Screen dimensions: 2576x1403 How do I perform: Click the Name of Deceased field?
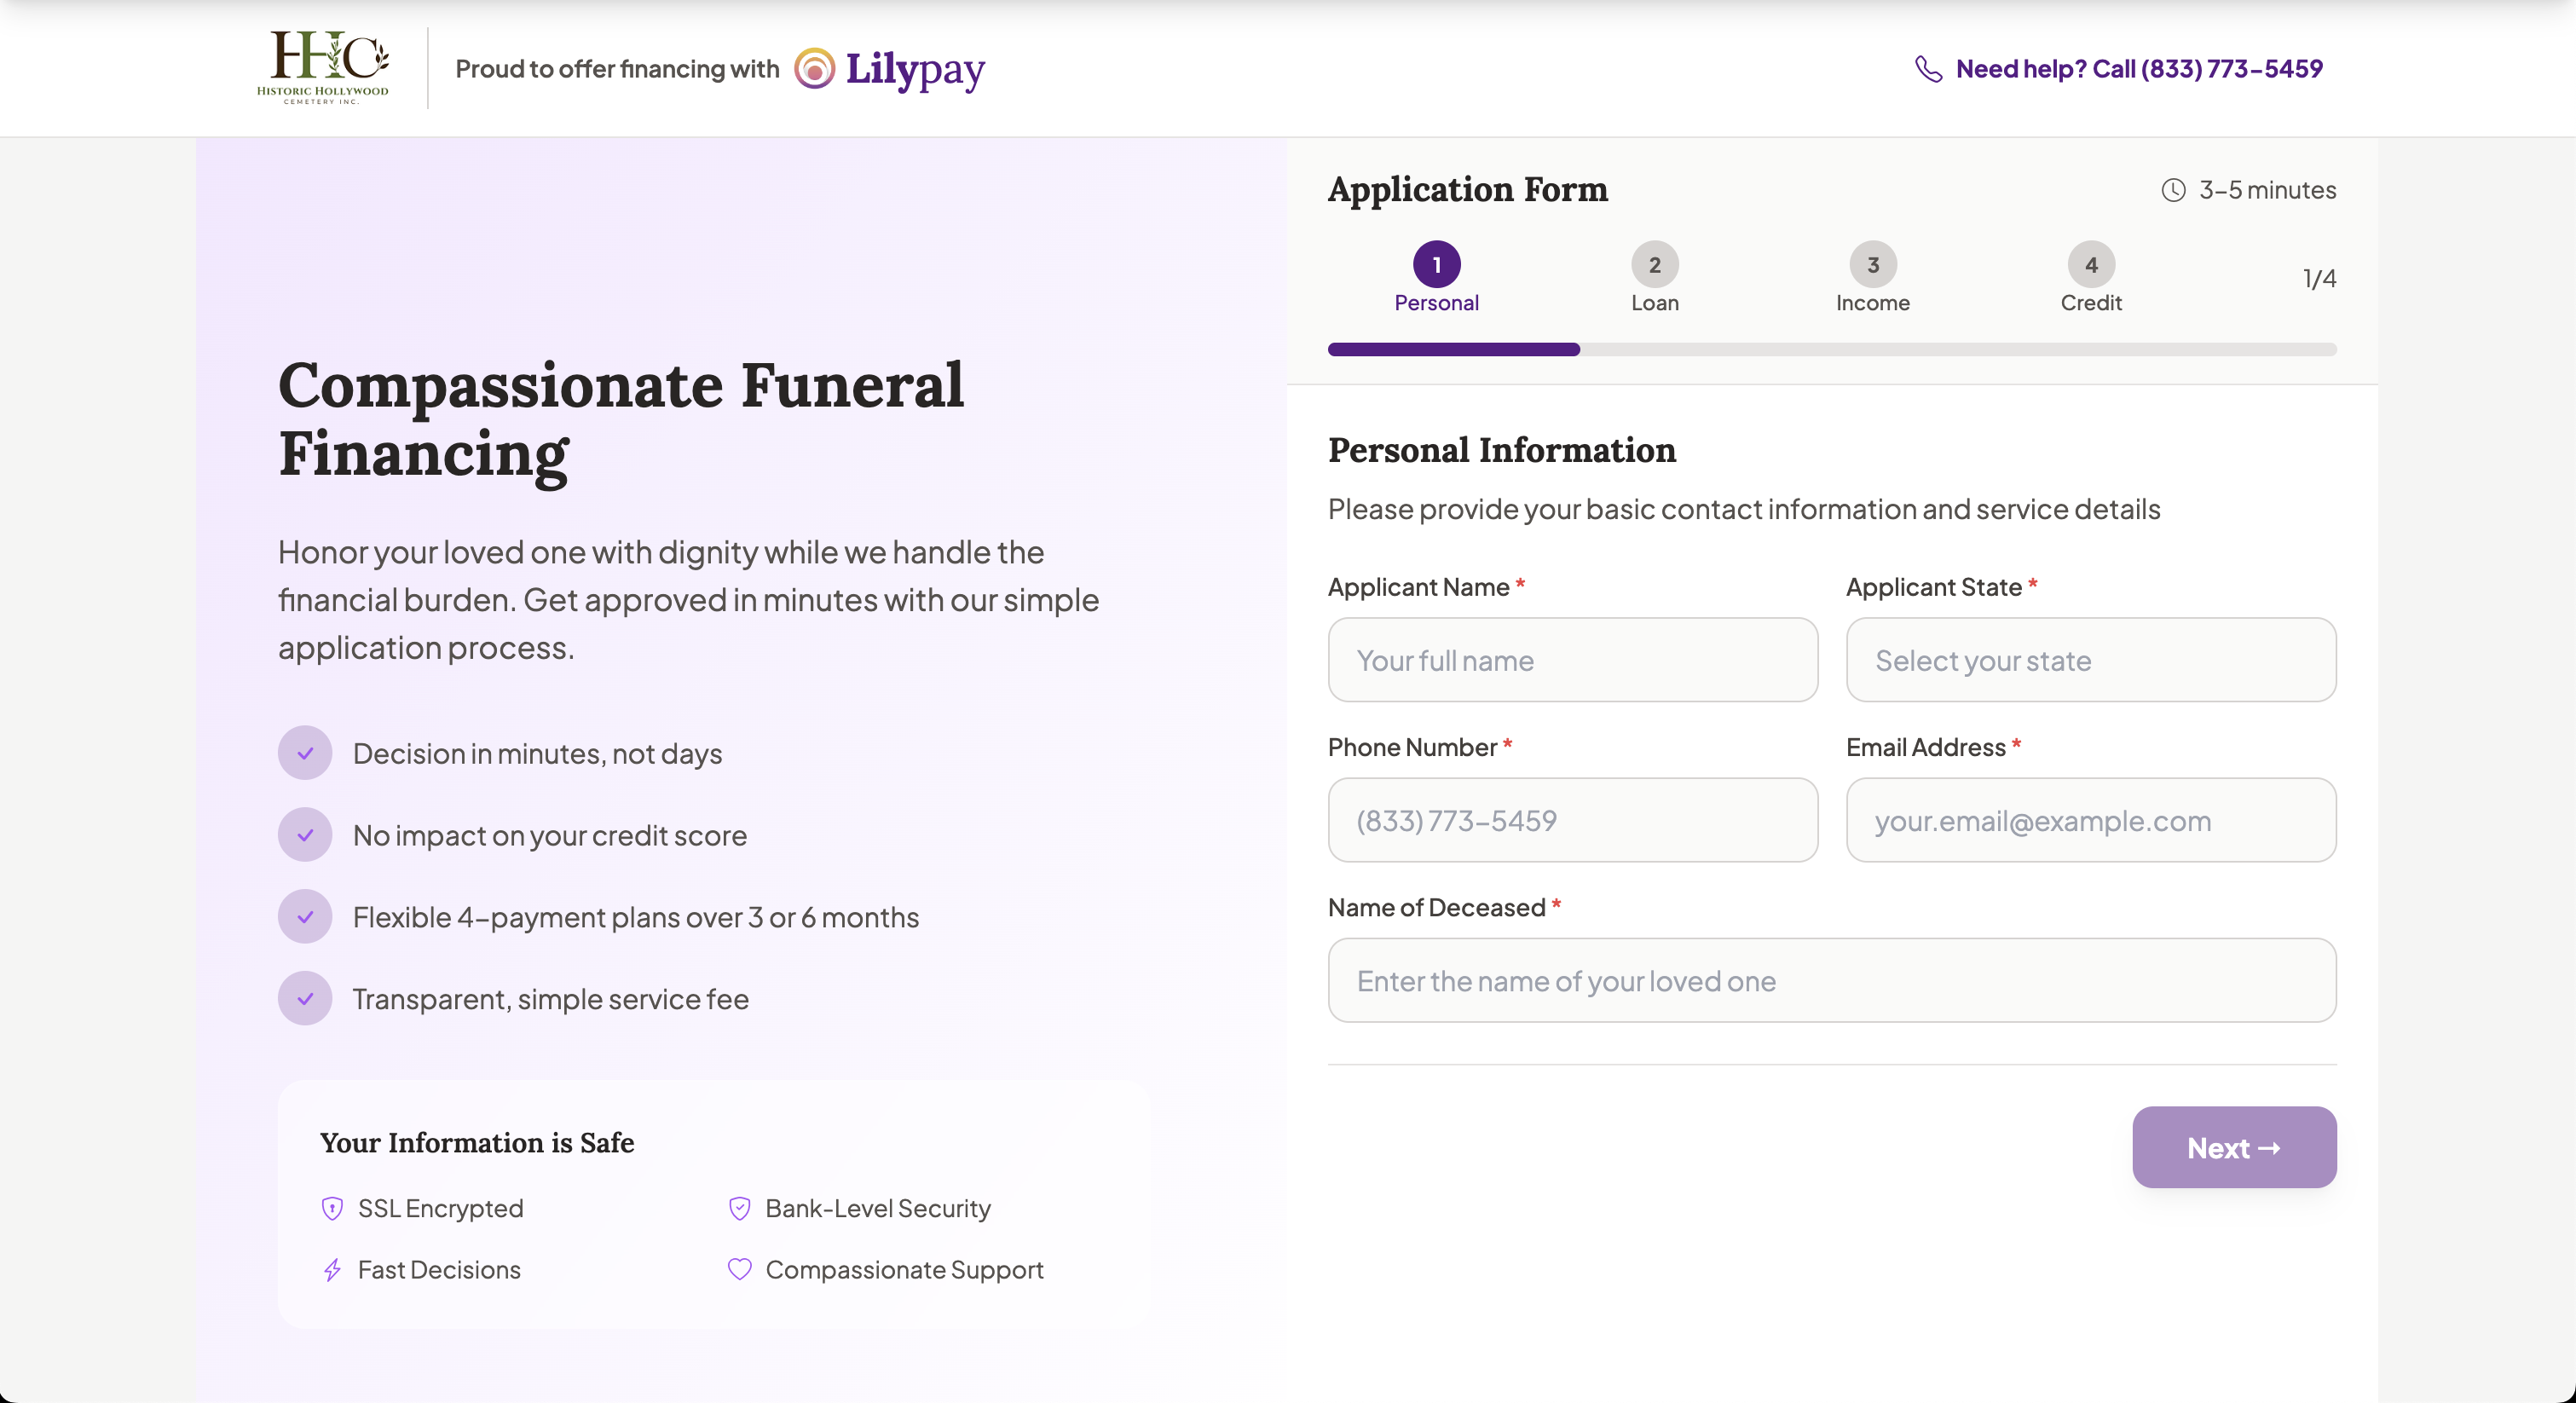click(x=1831, y=980)
